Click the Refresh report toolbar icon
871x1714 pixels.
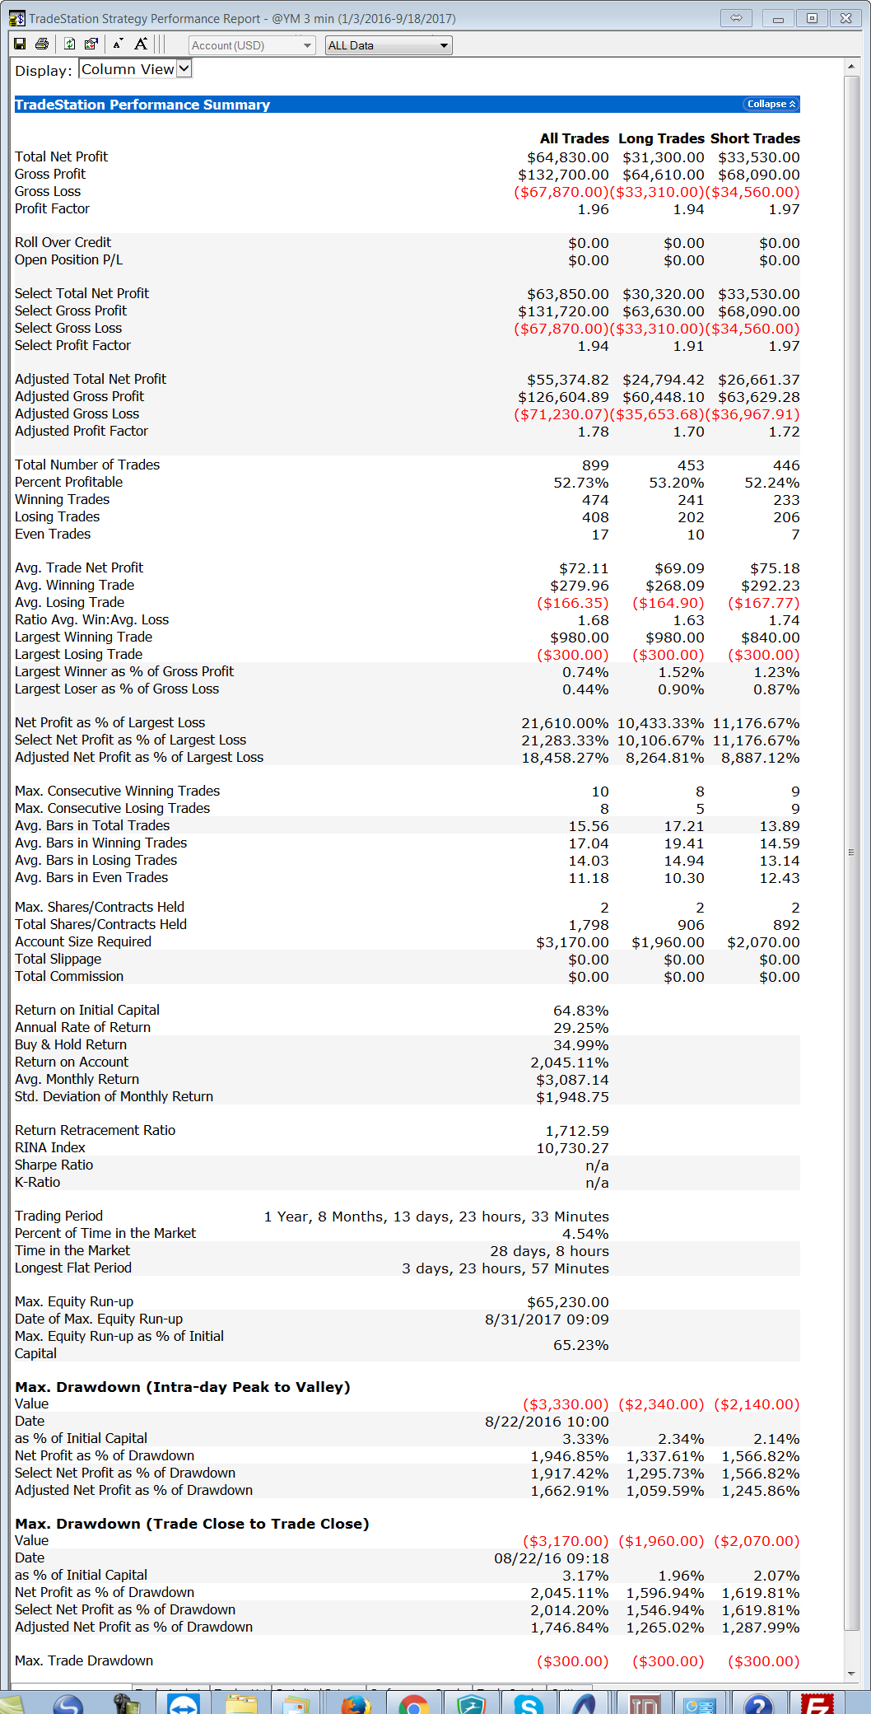click(x=70, y=44)
